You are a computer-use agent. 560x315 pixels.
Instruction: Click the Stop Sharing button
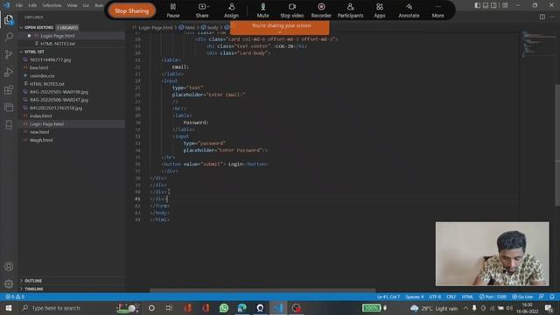tap(132, 10)
